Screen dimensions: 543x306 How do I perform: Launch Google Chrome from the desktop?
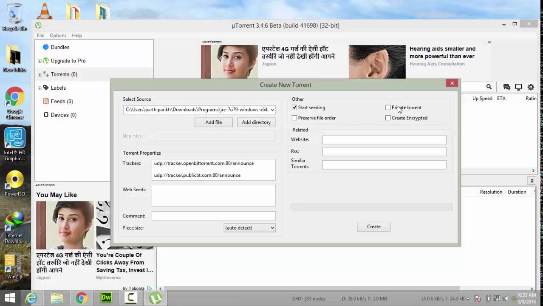coord(14,103)
